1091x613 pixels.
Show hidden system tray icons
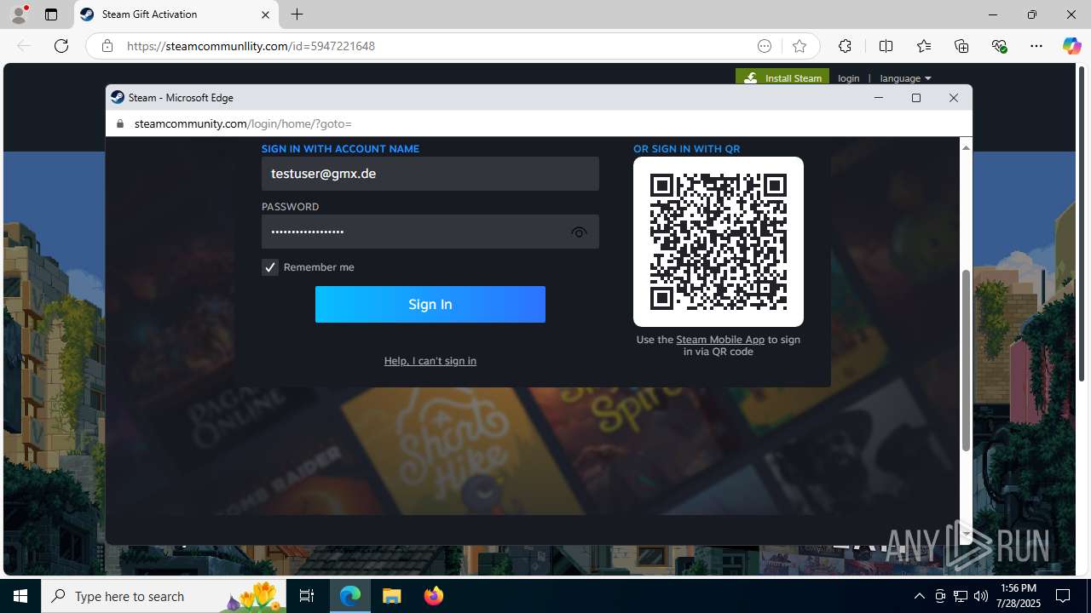tap(919, 596)
